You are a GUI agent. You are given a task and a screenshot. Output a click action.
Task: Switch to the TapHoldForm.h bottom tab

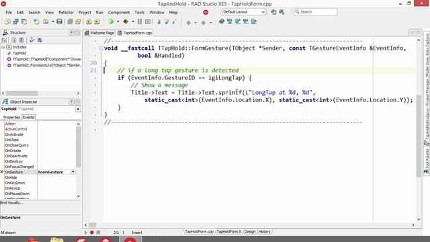coord(228,231)
